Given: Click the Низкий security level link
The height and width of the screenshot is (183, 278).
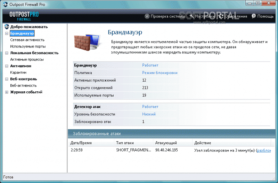Looking at the screenshot, I should coord(149,114).
